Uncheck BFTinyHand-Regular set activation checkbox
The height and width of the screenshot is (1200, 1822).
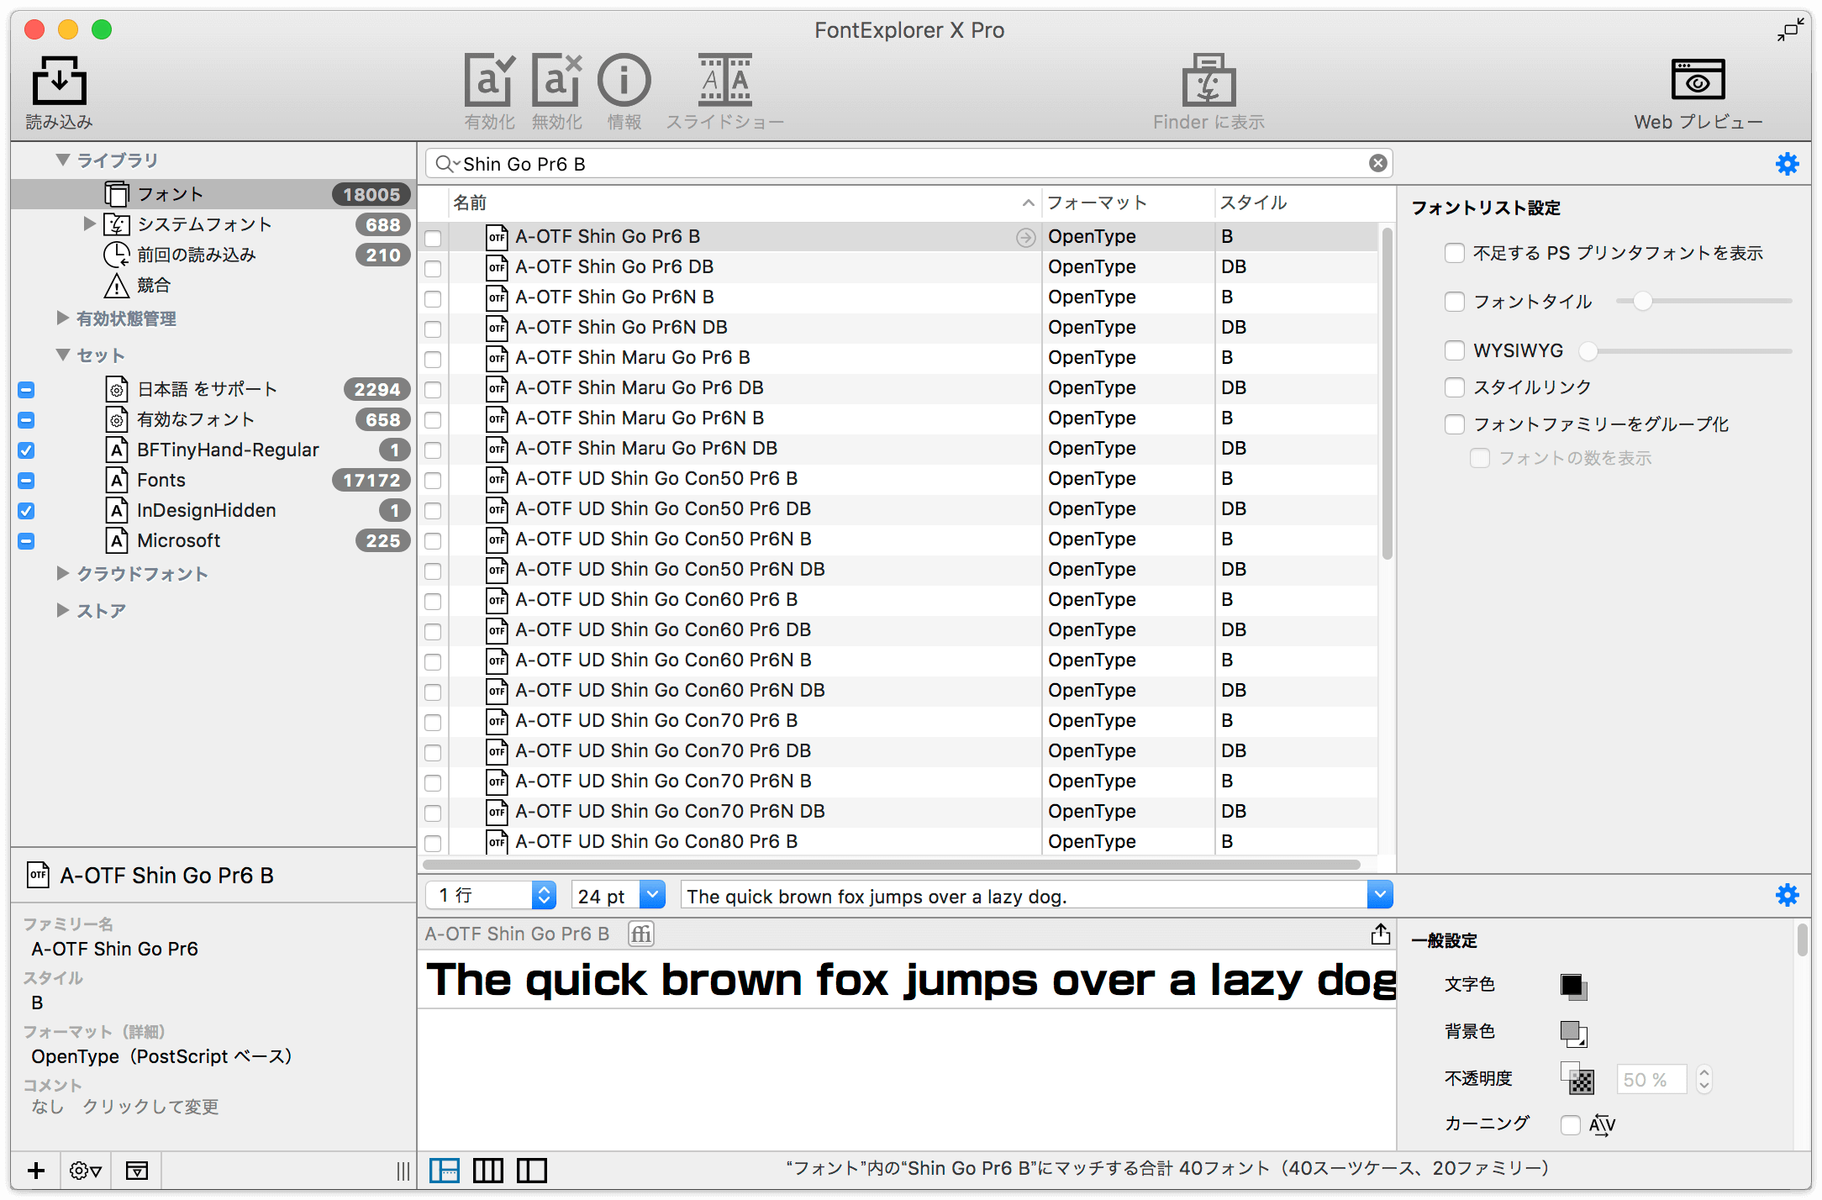click(26, 450)
